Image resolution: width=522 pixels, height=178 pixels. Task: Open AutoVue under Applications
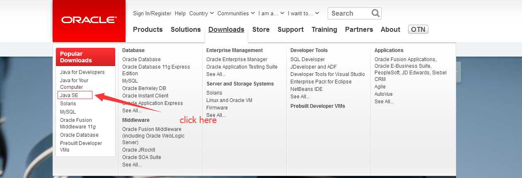coord(384,94)
